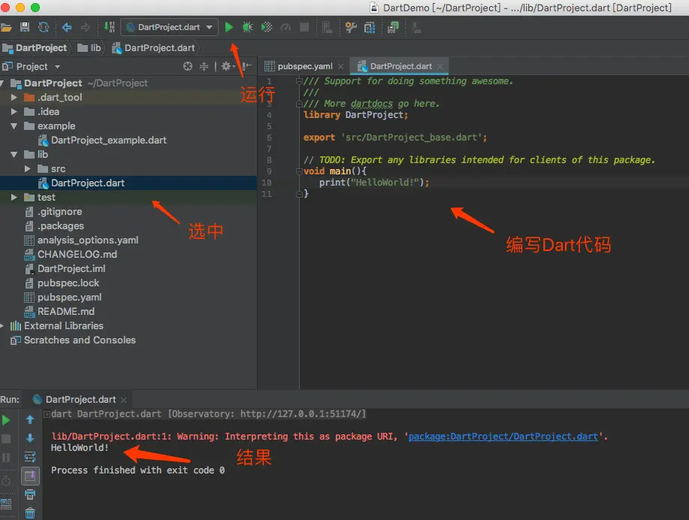Image resolution: width=689 pixels, height=520 pixels.
Task: Collapse the example folder
Action: 14,125
